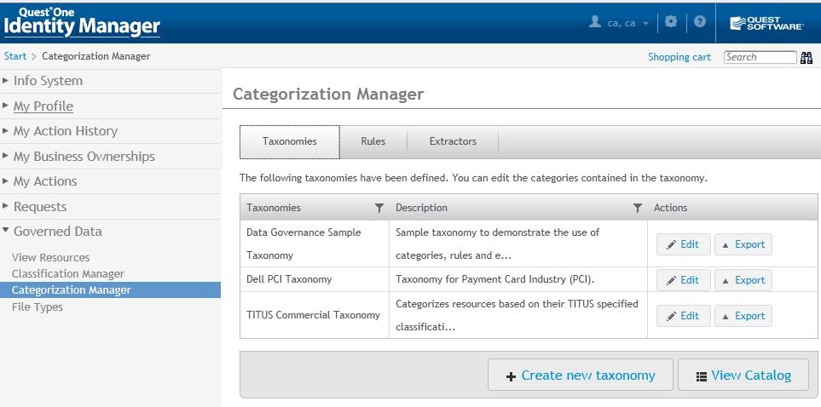The width and height of the screenshot is (821, 407).
Task: Open settings via the gear icon
Action: [x=671, y=22]
